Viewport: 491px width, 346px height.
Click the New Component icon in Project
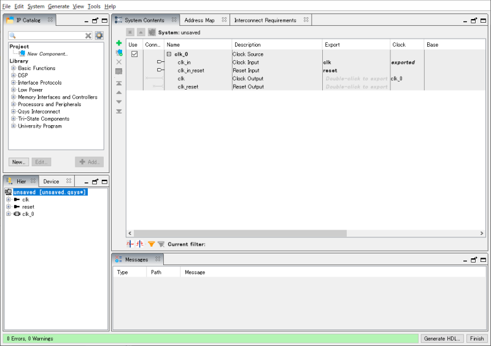click(22, 53)
